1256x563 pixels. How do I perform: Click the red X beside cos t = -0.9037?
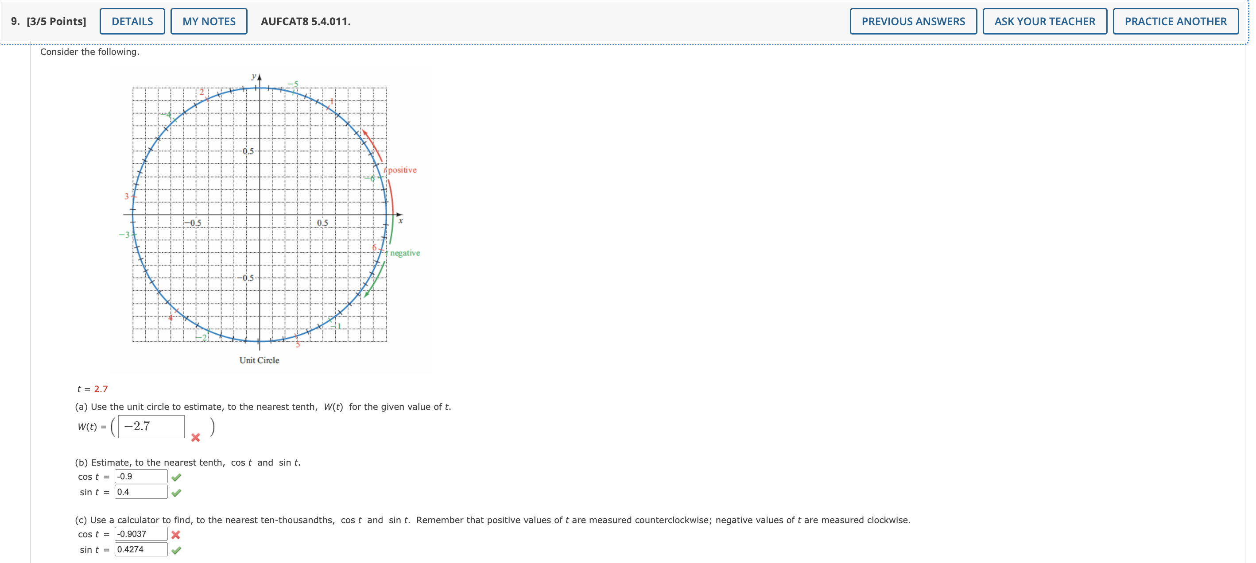pyautogui.click(x=177, y=535)
